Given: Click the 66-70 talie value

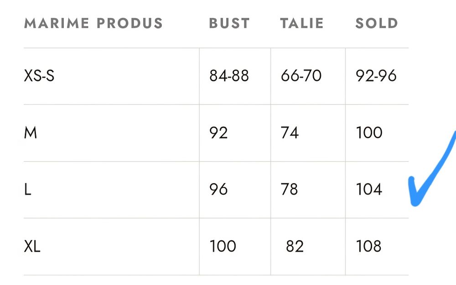Looking at the screenshot, I should point(301,76).
